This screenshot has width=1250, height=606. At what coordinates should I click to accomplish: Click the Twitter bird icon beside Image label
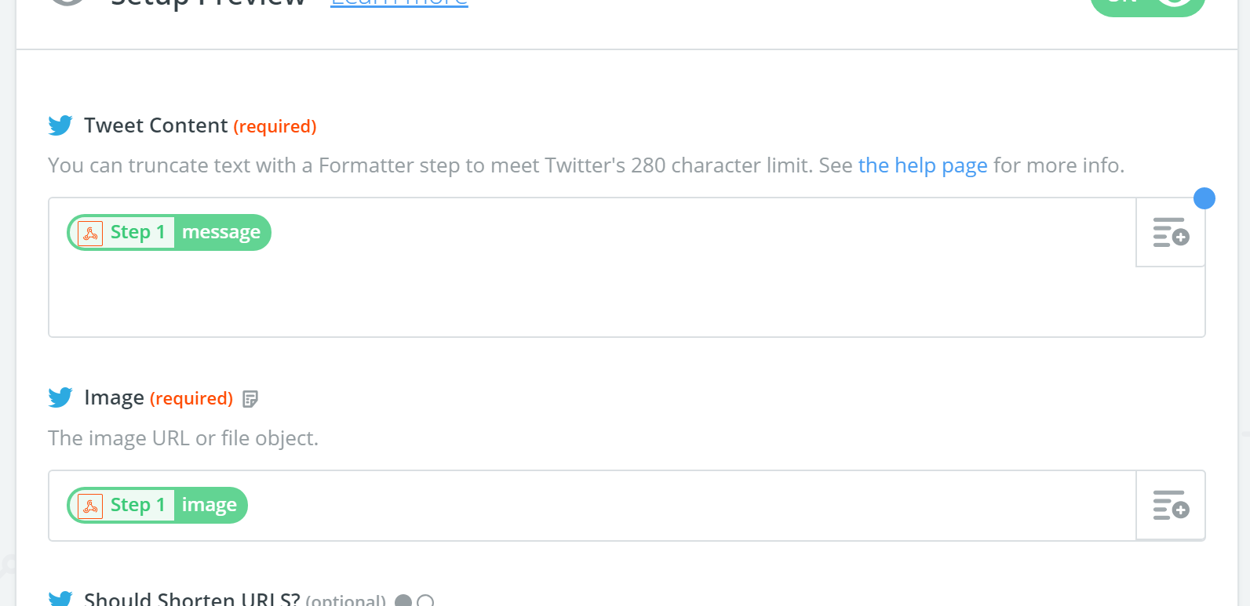[60, 397]
